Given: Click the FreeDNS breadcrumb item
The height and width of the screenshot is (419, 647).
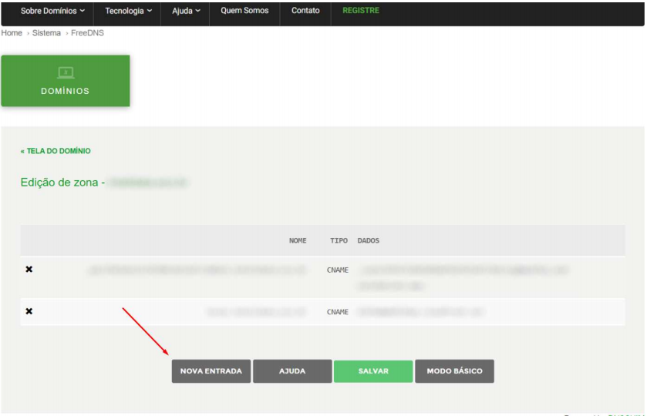Looking at the screenshot, I should point(86,33).
